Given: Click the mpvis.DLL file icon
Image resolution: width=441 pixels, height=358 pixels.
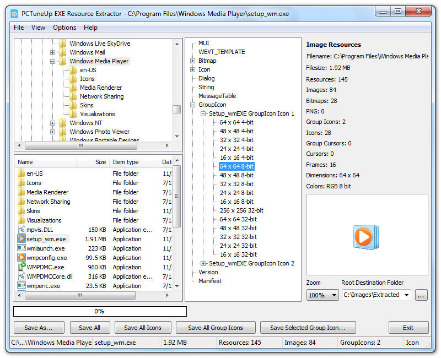Looking at the screenshot, I should (21, 229).
